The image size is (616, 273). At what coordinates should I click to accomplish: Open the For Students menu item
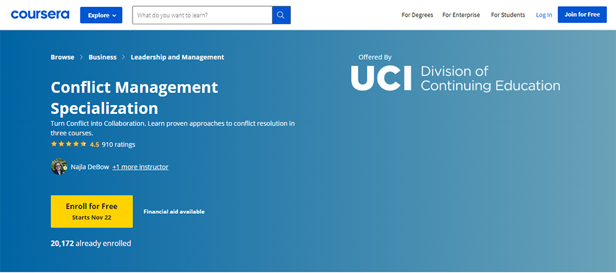coord(508,15)
